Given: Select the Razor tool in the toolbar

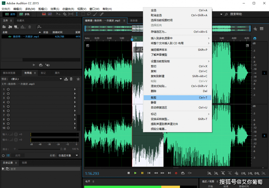Looking at the screenshot, I should (65, 14).
